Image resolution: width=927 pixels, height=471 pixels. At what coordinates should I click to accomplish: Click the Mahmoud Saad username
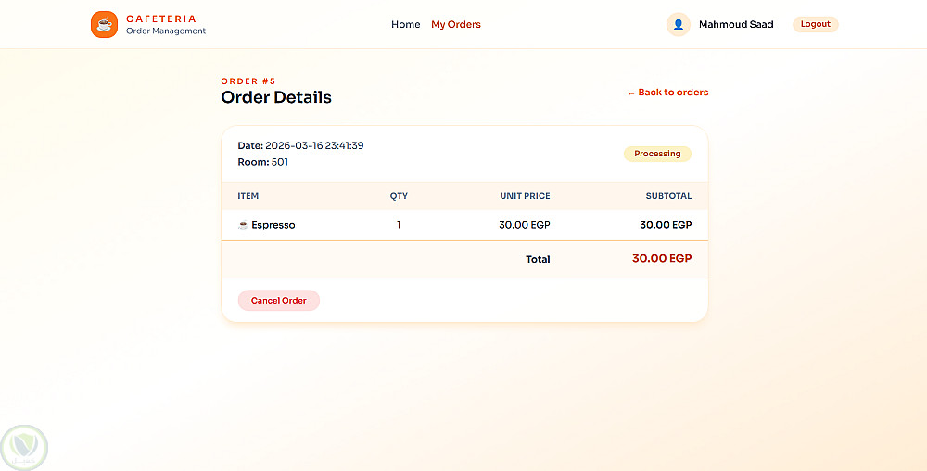tap(736, 25)
